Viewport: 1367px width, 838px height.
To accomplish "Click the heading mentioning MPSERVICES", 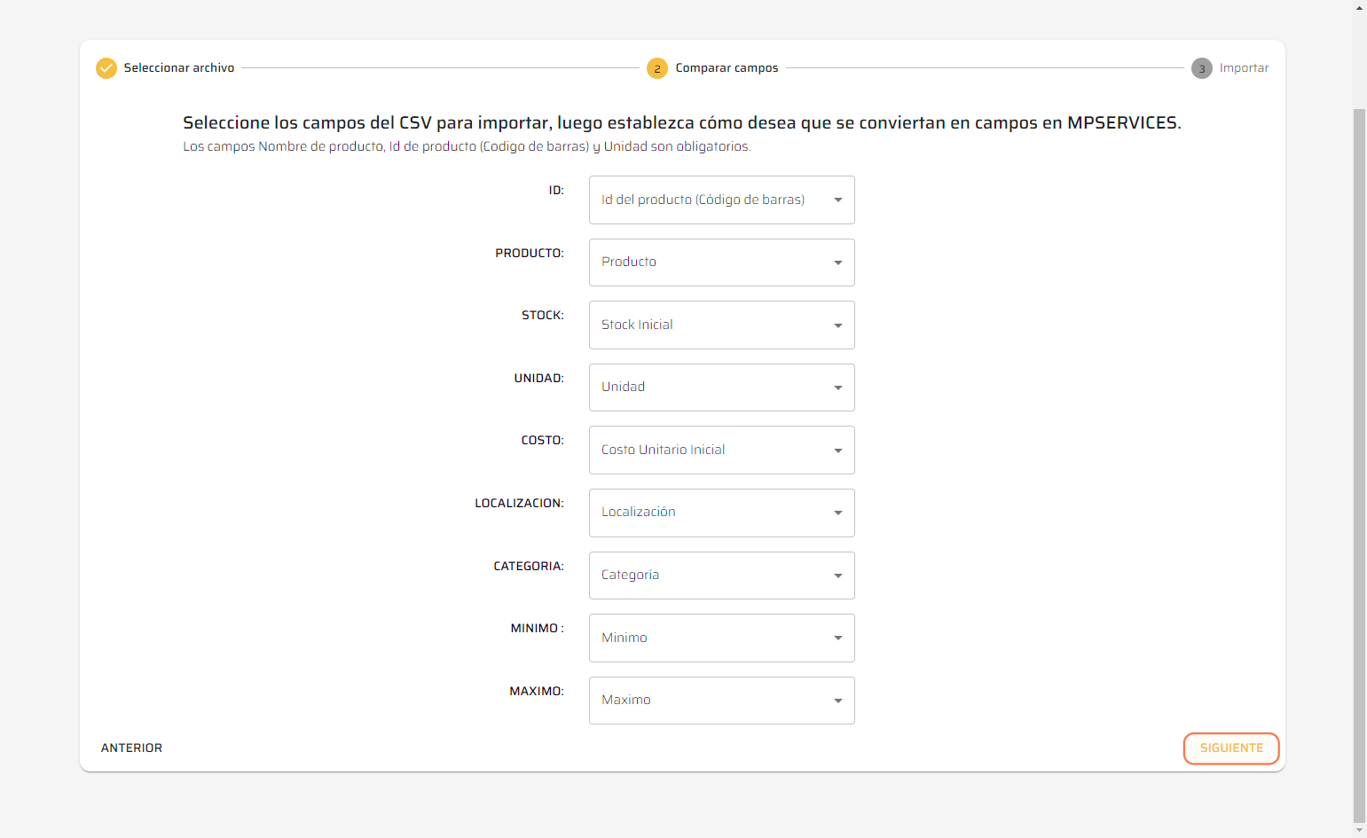I will 682,122.
